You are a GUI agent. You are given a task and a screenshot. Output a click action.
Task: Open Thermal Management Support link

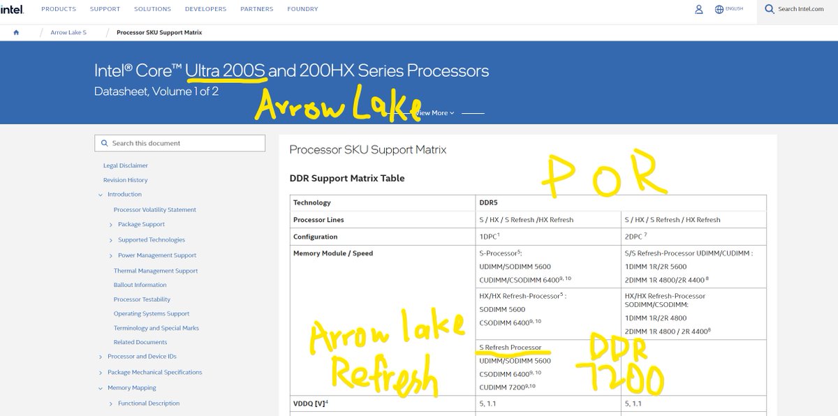156,271
